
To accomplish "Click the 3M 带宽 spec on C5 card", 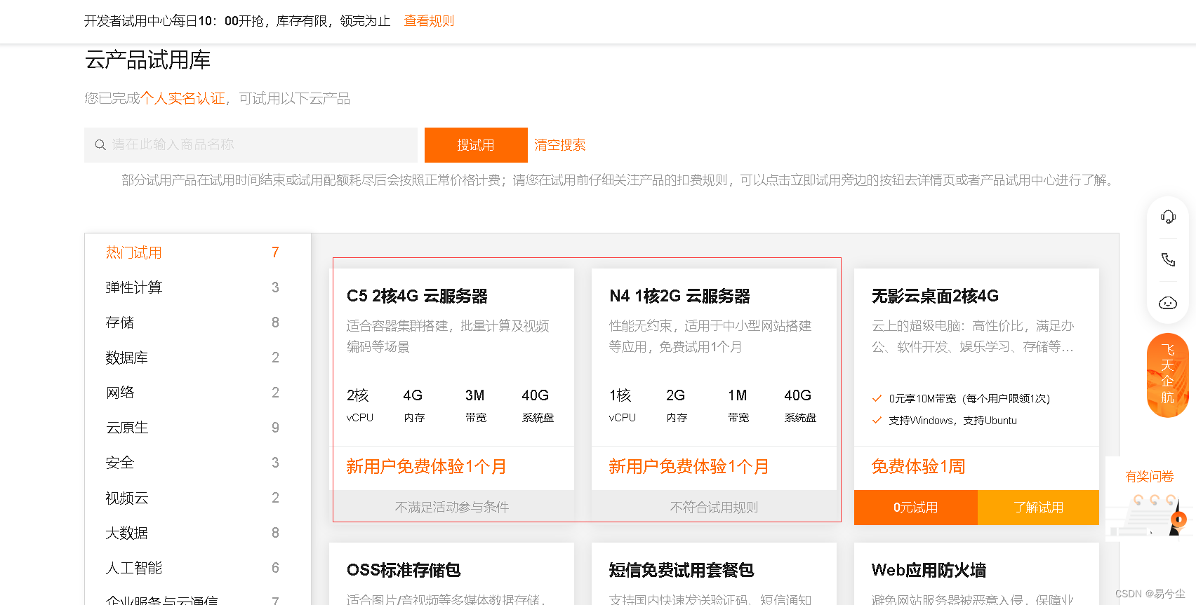I will pyautogui.click(x=475, y=405).
